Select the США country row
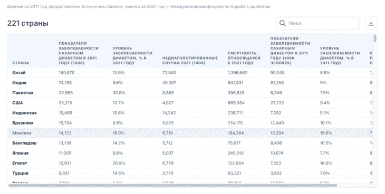 (190, 103)
